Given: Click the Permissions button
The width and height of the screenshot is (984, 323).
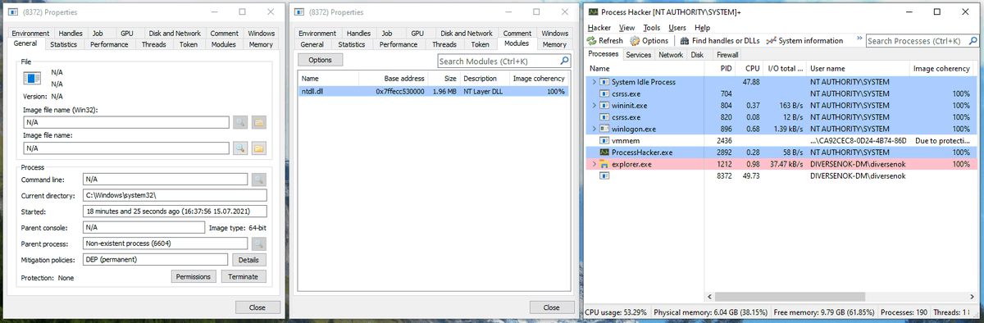Looking at the screenshot, I should [194, 276].
